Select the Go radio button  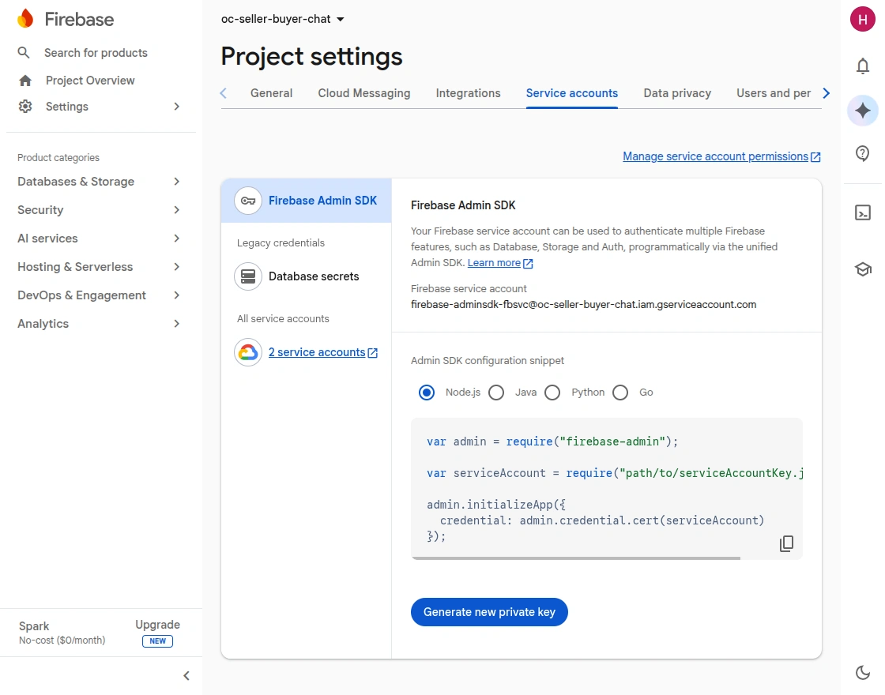[x=620, y=393]
